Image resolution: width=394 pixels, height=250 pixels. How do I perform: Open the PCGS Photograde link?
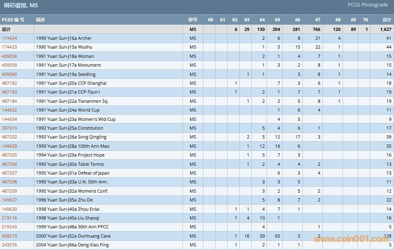pyautogui.click(x=367, y=5)
